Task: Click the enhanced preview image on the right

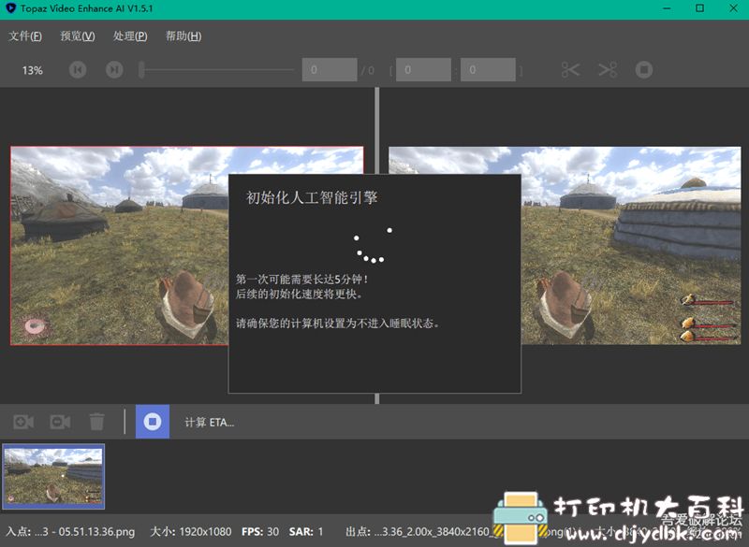Action: 630,246
